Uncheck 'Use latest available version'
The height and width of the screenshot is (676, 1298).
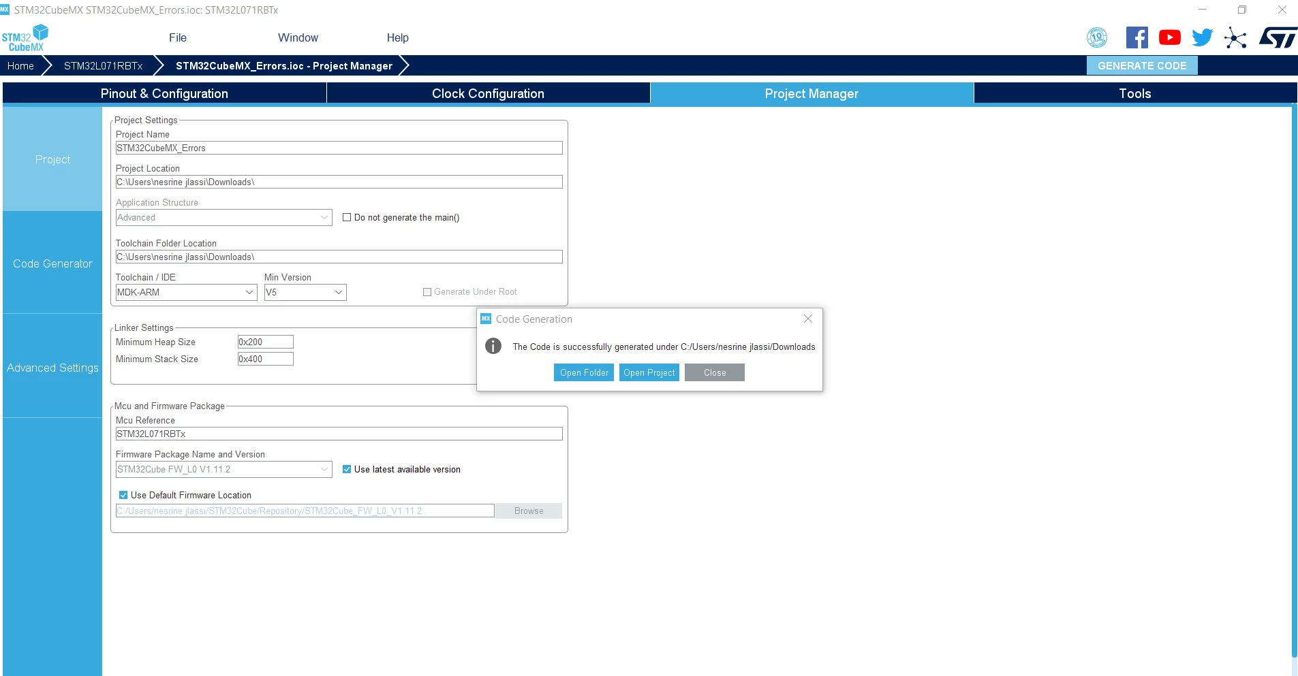tap(347, 469)
